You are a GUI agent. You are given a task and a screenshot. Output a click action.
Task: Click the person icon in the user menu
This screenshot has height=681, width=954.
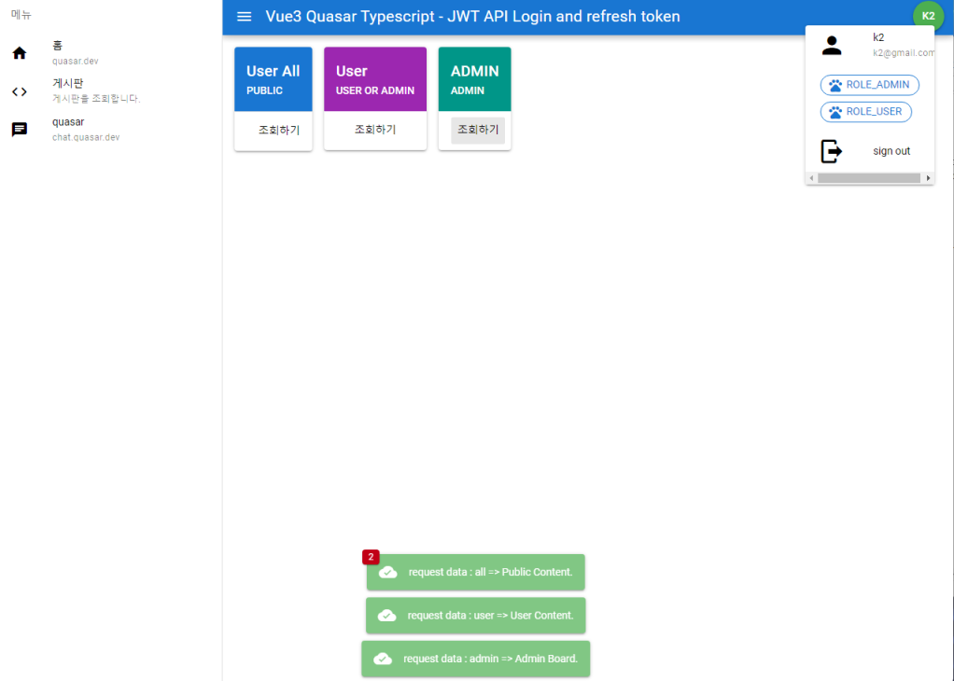click(831, 45)
